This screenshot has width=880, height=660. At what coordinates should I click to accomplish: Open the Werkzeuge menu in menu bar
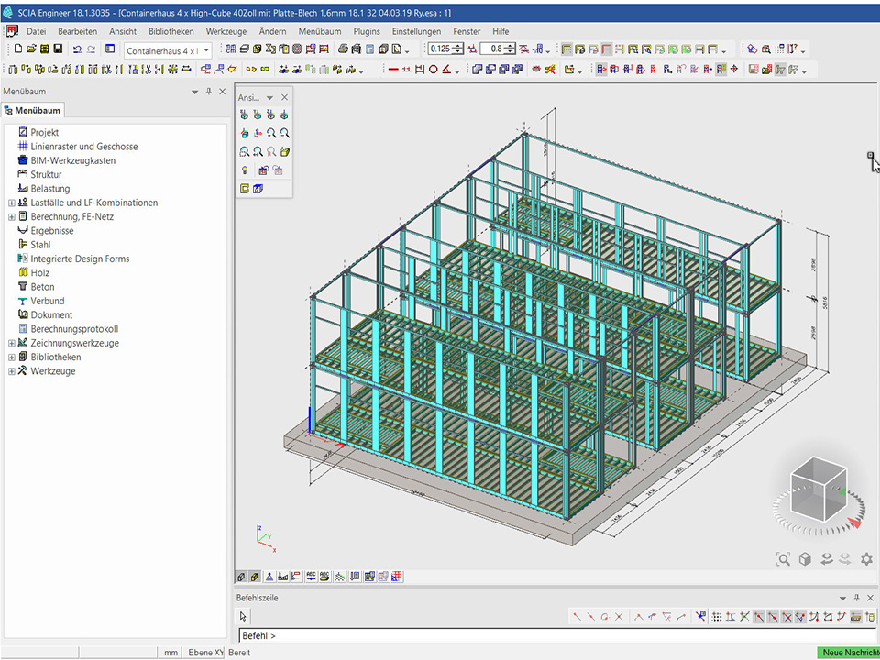pyautogui.click(x=226, y=31)
